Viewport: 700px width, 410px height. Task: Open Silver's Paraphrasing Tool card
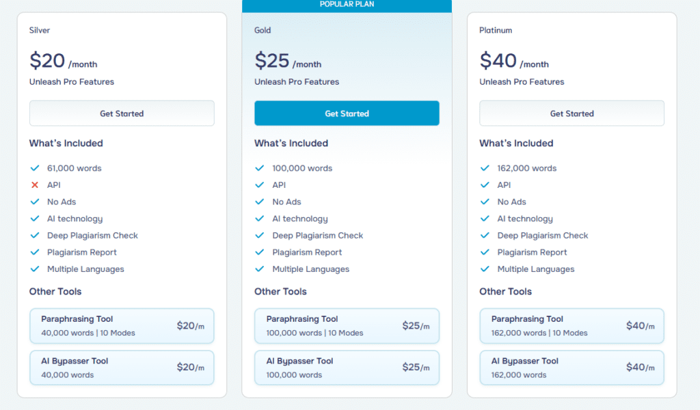[x=122, y=326]
